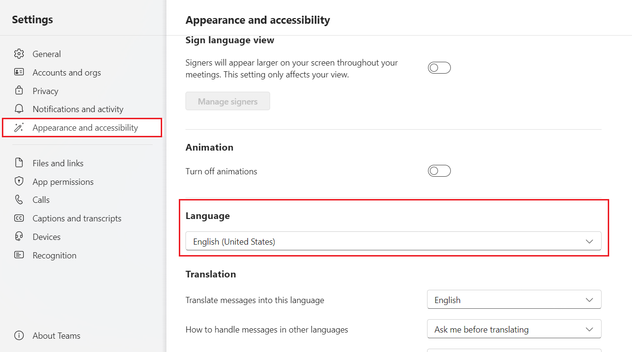Screen dimensions: 632x352
Task: Click the About Teams info icon
Action: pos(19,335)
